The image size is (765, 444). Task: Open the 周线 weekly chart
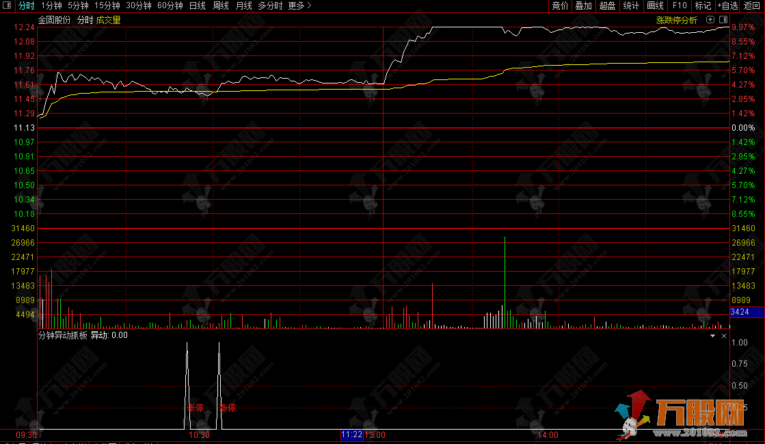click(220, 5)
